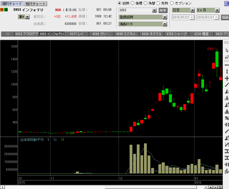The image size is (229, 189).
Task: Click the 検索 search button
Action: coord(163,10)
